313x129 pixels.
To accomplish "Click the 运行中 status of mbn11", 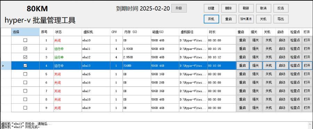I will pyautogui.click(x=68, y=49).
